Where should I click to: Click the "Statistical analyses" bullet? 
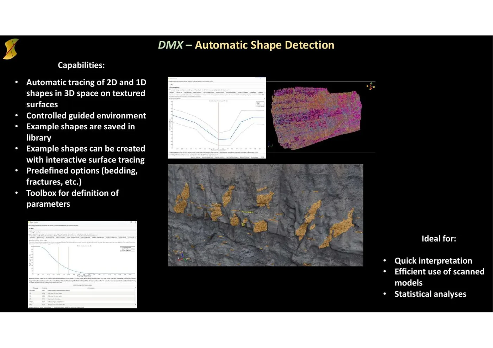click(430, 294)
